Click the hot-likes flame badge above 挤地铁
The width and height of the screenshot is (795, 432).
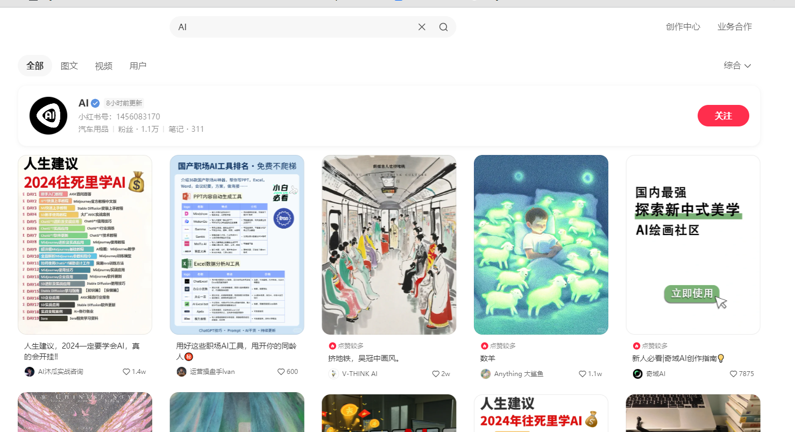click(332, 346)
